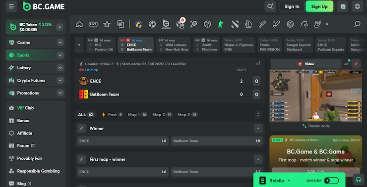The image size is (367, 187).
Task: Expand the Sports menu chevron
Action: pos(60,55)
